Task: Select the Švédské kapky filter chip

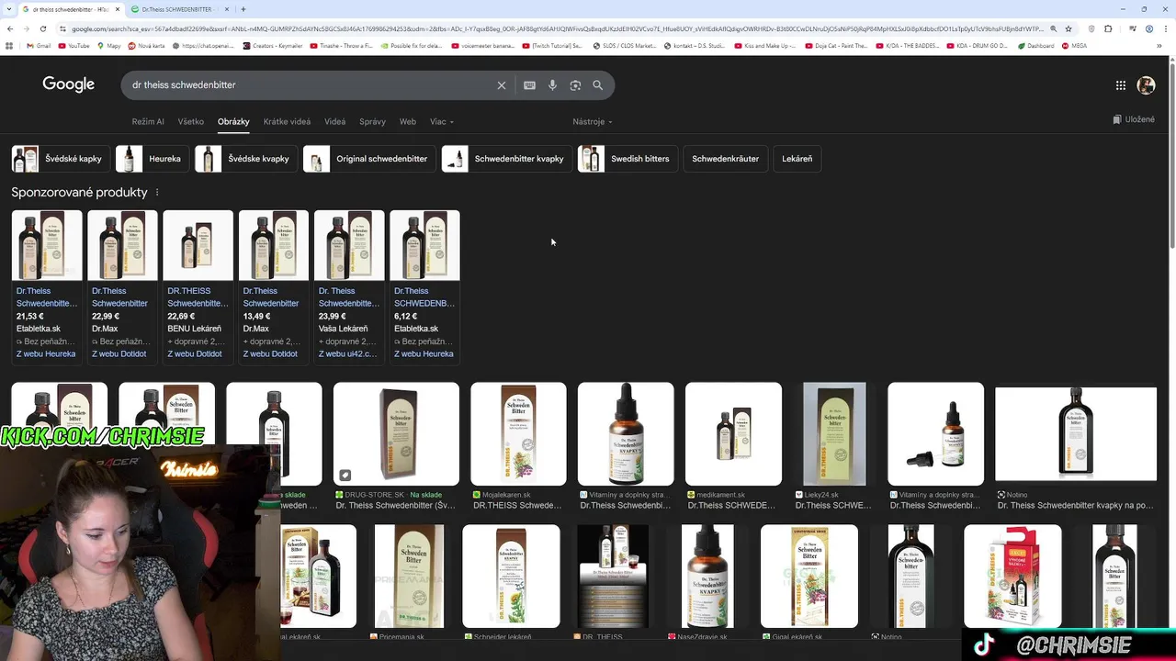Action: (61, 159)
